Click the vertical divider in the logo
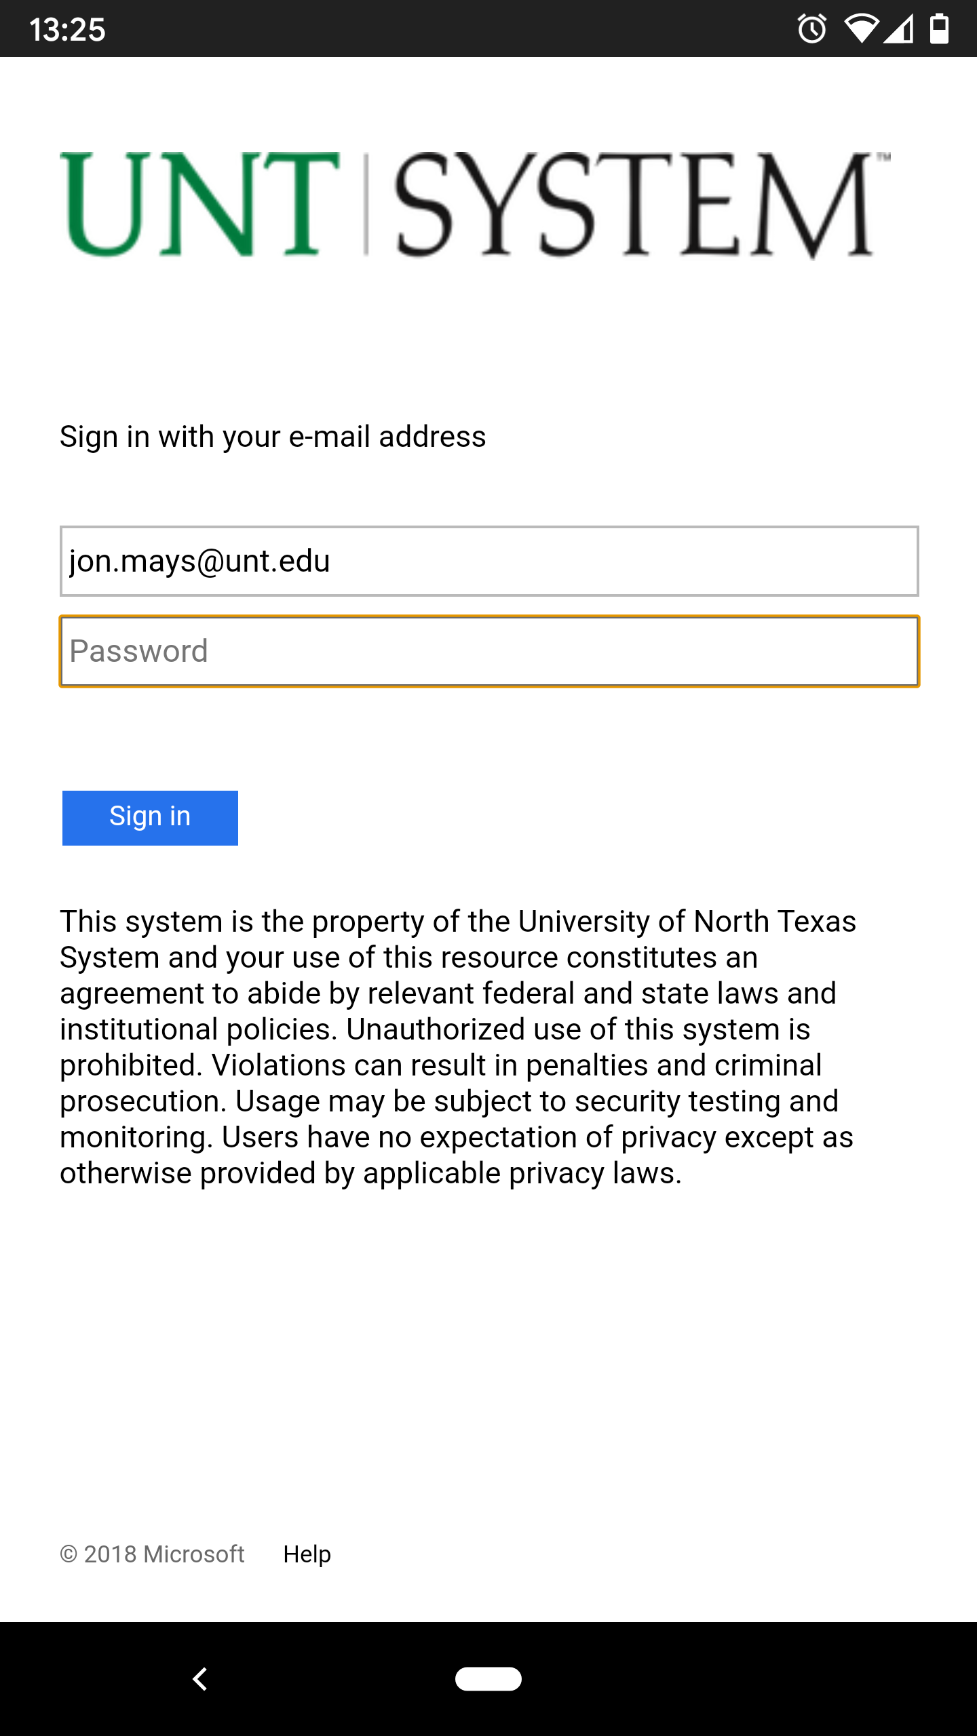This screenshot has width=977, height=1736. [366, 204]
